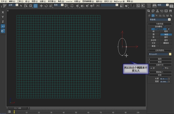Restrict to the XY plane constraint
Viewport: 174px width, 114px height.
click(3, 26)
